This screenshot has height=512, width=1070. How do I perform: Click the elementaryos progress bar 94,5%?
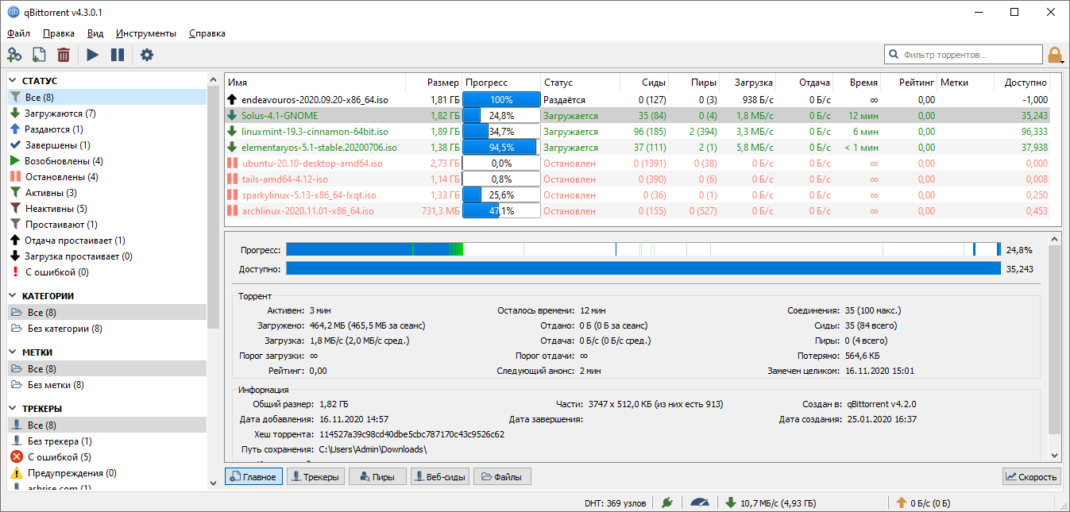tap(501, 148)
